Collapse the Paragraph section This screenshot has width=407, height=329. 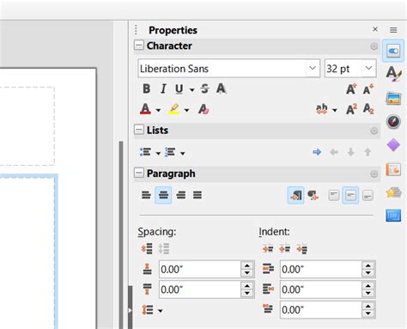point(139,173)
